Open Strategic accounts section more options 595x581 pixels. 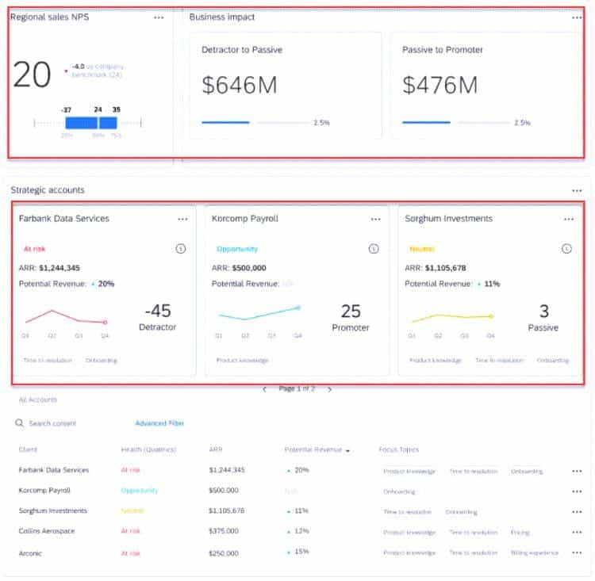pyautogui.click(x=577, y=190)
